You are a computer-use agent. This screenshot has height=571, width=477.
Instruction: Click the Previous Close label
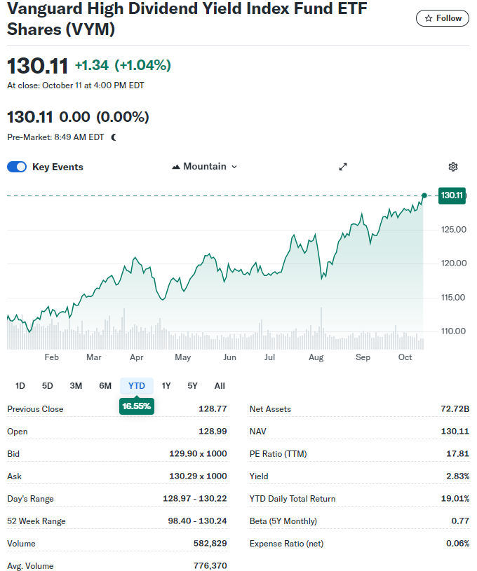pyautogui.click(x=35, y=409)
